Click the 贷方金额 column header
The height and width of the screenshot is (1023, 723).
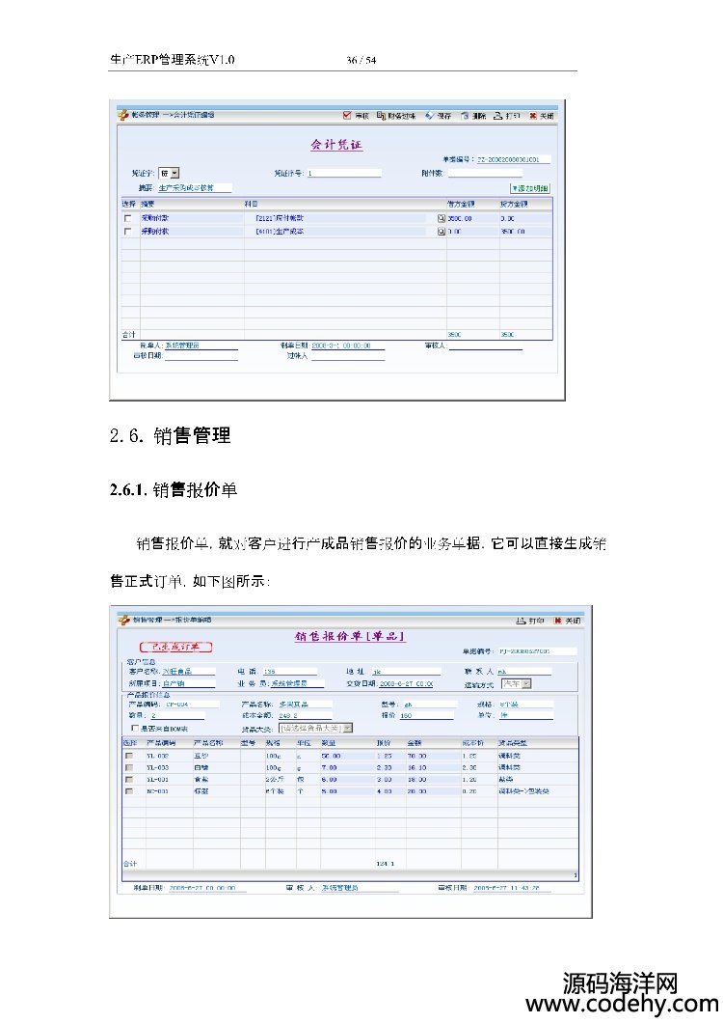pos(515,205)
